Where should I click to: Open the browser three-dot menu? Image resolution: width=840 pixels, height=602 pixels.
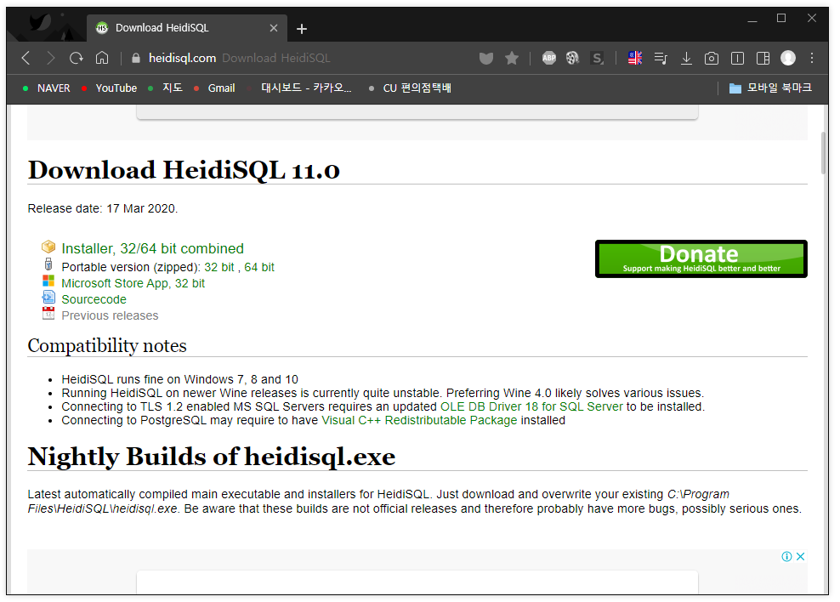pos(812,58)
